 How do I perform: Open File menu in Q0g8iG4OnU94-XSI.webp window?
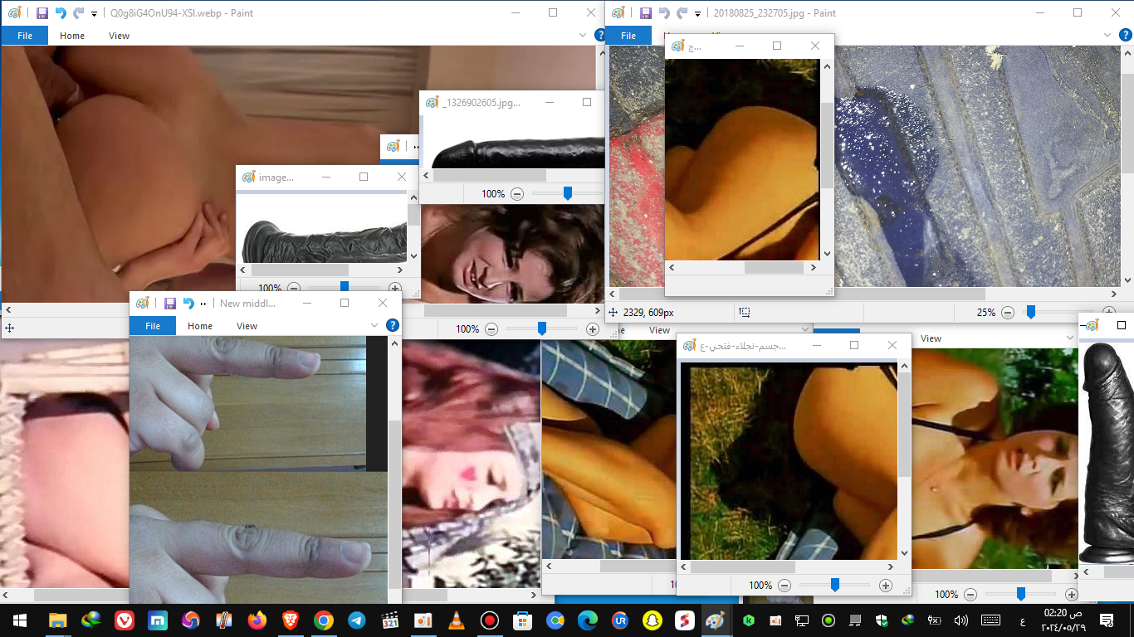click(25, 36)
